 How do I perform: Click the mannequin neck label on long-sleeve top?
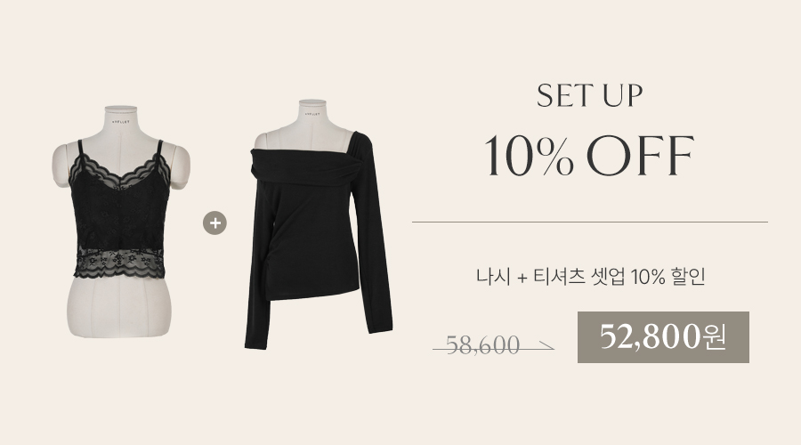point(312,113)
